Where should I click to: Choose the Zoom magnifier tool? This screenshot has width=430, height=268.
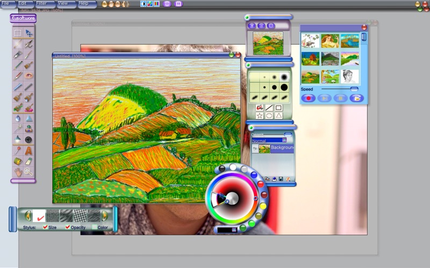28,172
